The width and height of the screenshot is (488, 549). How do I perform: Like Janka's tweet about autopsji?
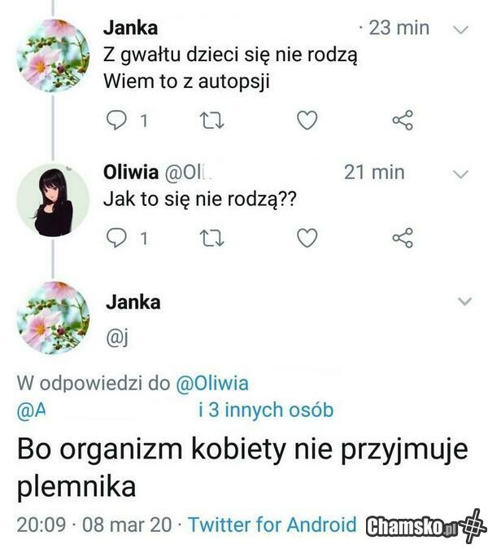306,121
